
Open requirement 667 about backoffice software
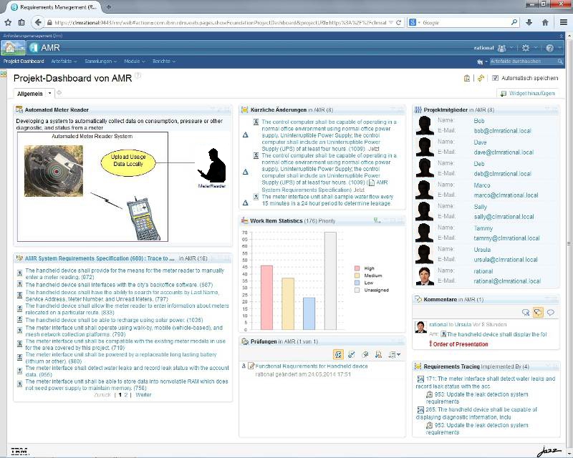(x=119, y=285)
